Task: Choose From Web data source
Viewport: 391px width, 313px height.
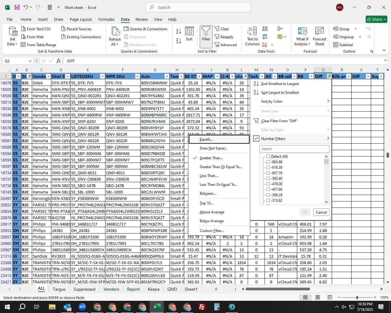Action: 32,37
